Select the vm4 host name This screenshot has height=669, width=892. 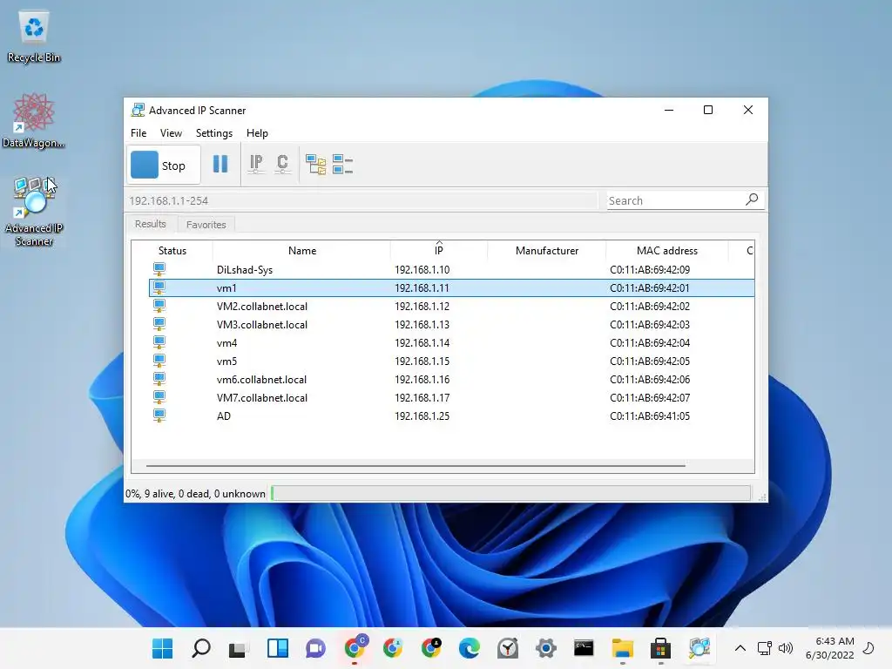coord(226,343)
